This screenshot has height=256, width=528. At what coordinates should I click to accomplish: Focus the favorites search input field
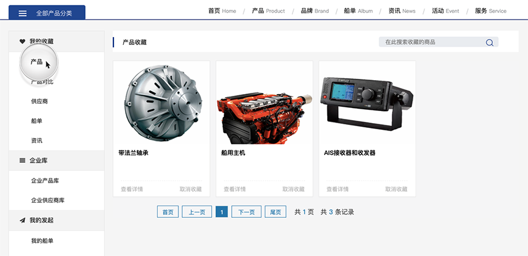pos(431,42)
